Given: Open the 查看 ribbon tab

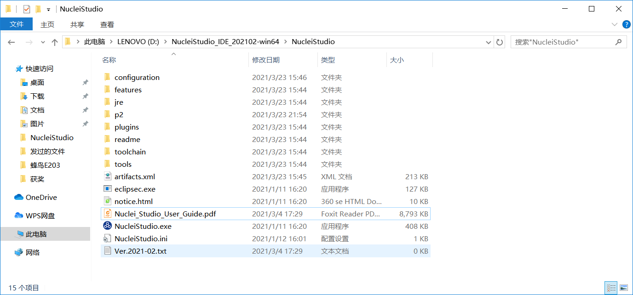Looking at the screenshot, I should click(x=107, y=24).
